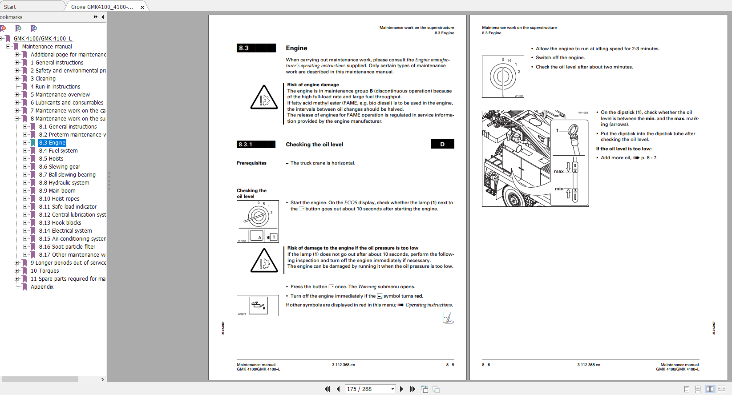Viewport: 732px width, 395px height.
Task: Open the page number dropdown
Action: [392, 389]
